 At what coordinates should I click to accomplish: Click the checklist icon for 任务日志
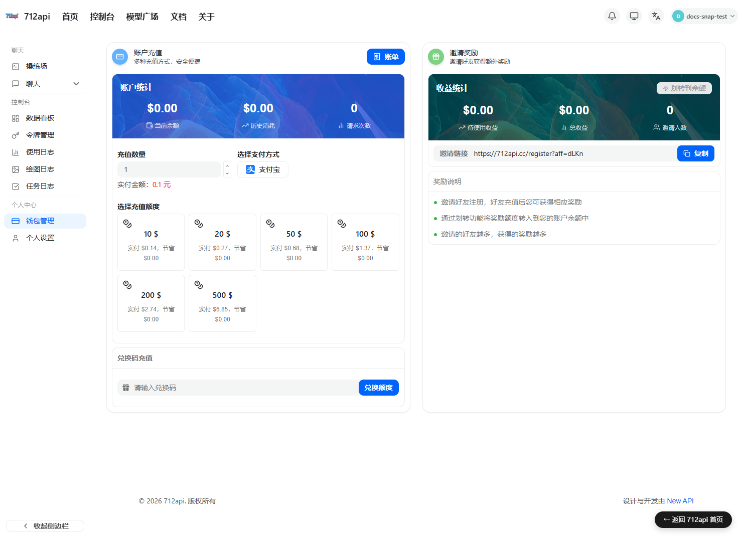point(16,186)
